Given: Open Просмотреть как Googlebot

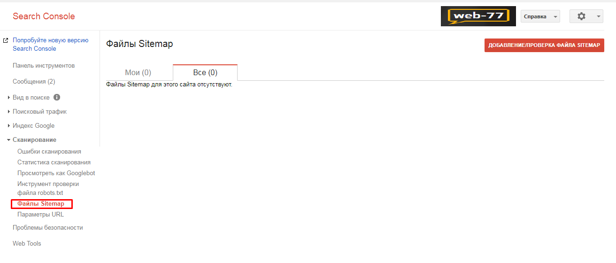Looking at the screenshot, I should [56, 173].
